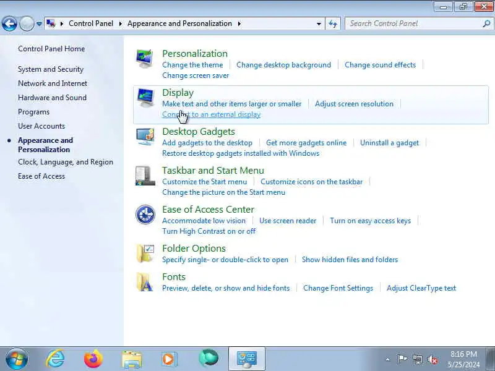
Task: Go to Hardware and Sound
Action: click(x=52, y=98)
